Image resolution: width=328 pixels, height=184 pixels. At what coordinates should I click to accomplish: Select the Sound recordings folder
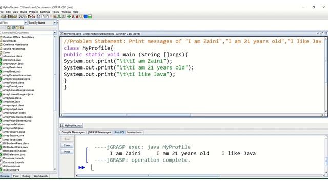[x=14, y=49]
